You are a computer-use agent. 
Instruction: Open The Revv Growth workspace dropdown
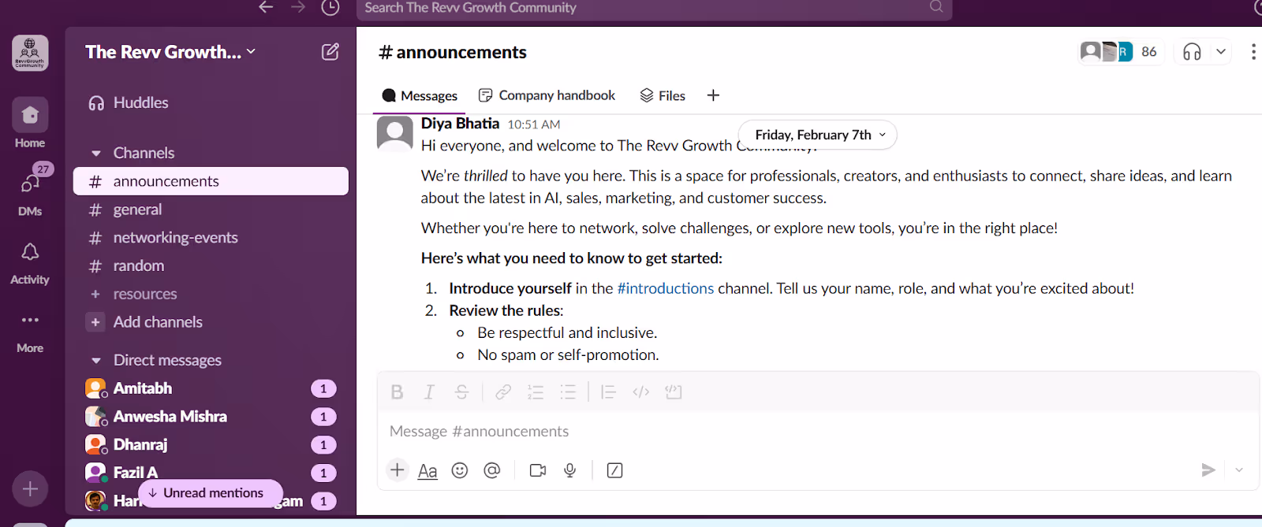[170, 52]
